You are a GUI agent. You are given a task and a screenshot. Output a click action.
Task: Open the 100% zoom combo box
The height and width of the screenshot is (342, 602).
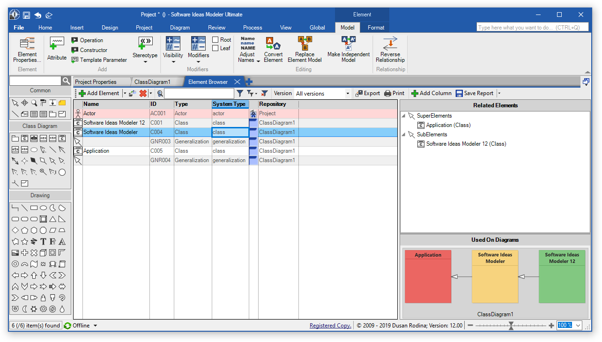tap(569, 326)
